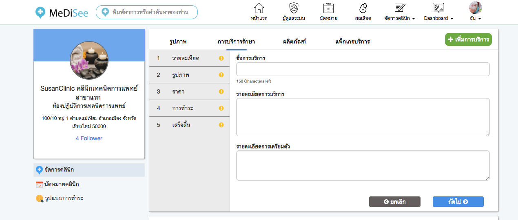Open the หน้าแรก home icon
518x220 pixels.
[x=259, y=8]
